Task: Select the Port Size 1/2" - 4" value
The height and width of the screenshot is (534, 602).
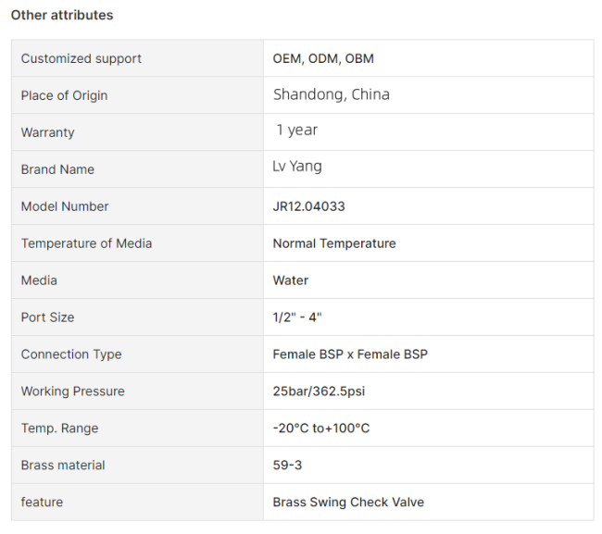Action: 297,317
